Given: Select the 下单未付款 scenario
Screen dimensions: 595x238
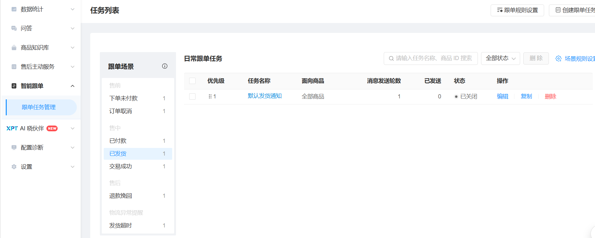Looking at the screenshot, I should pos(138,98).
